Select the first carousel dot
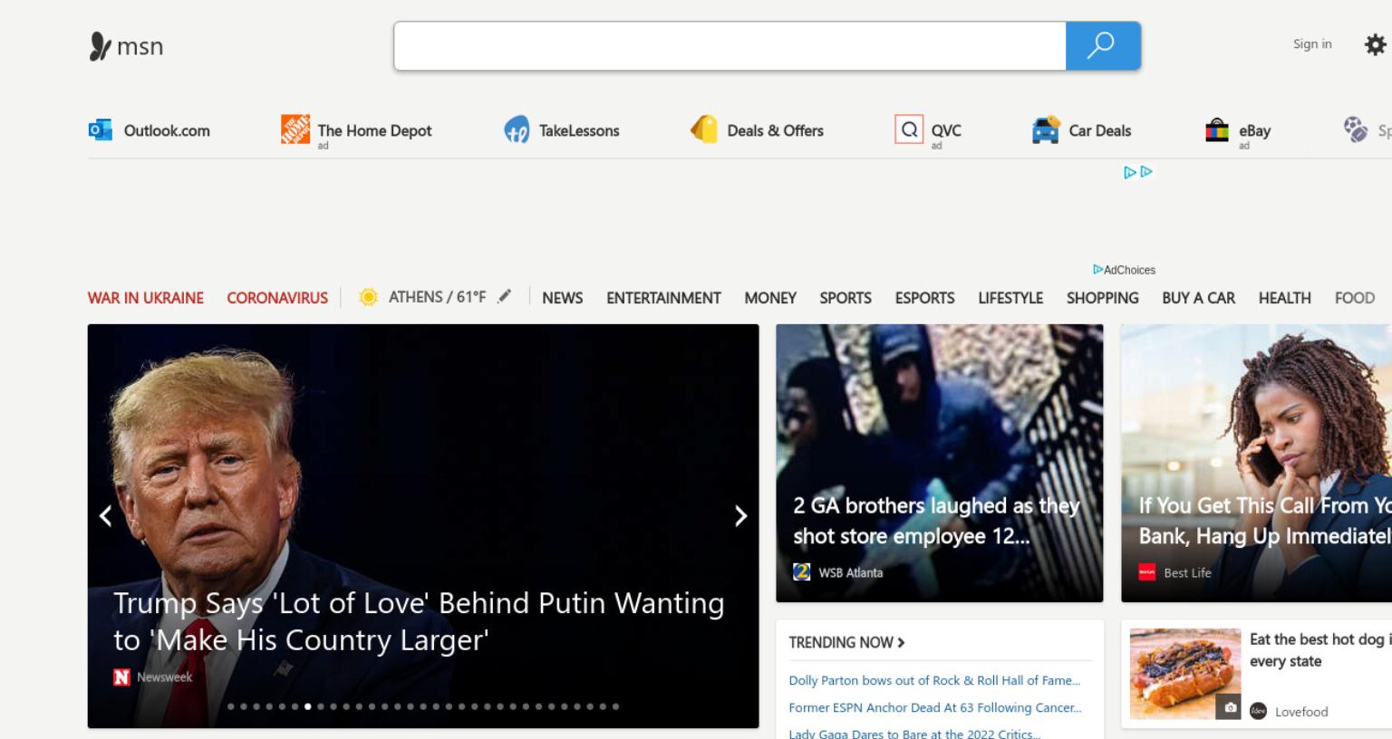Image resolution: width=1392 pixels, height=739 pixels. coord(231,706)
